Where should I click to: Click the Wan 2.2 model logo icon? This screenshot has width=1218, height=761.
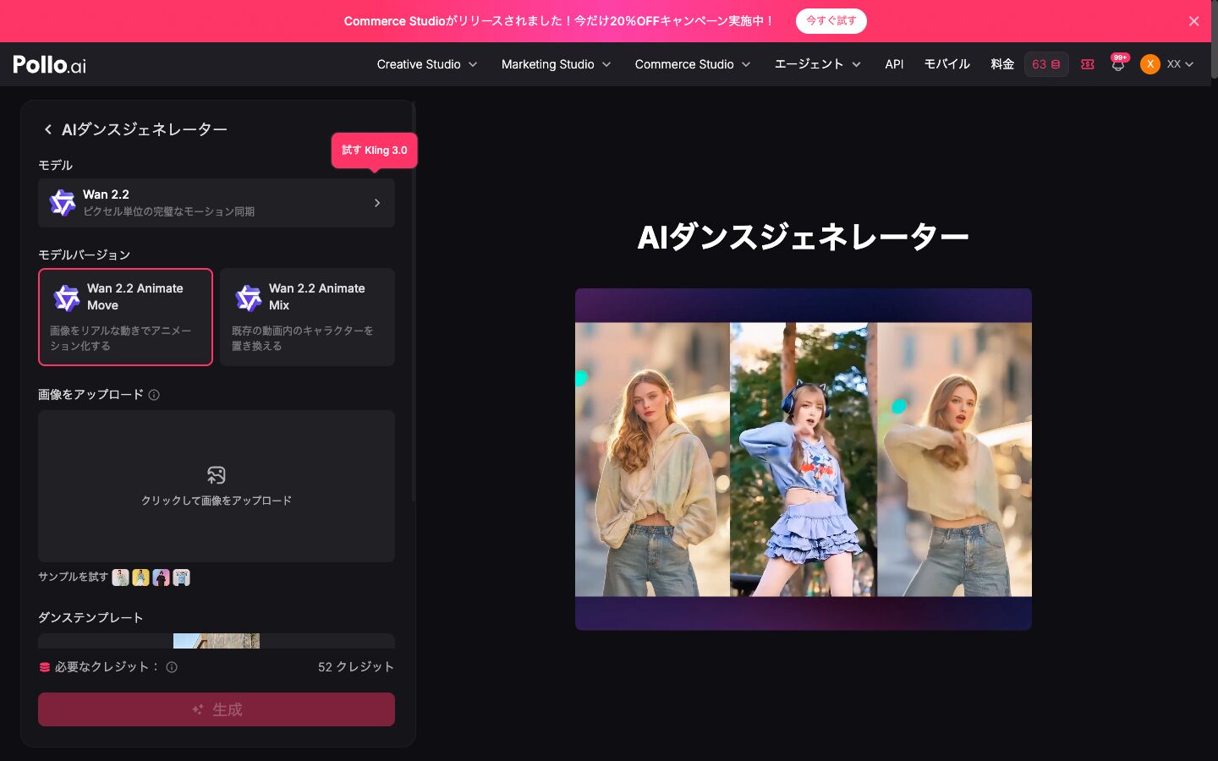[x=63, y=203]
